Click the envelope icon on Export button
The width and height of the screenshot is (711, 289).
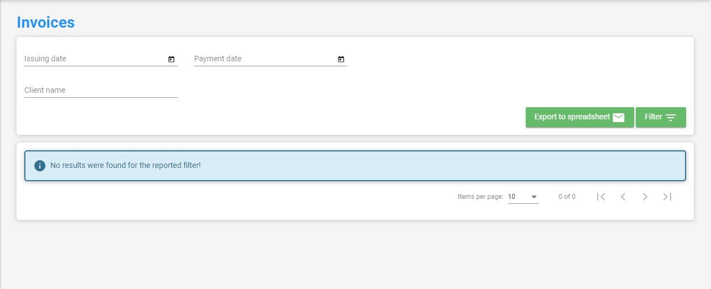tap(619, 117)
